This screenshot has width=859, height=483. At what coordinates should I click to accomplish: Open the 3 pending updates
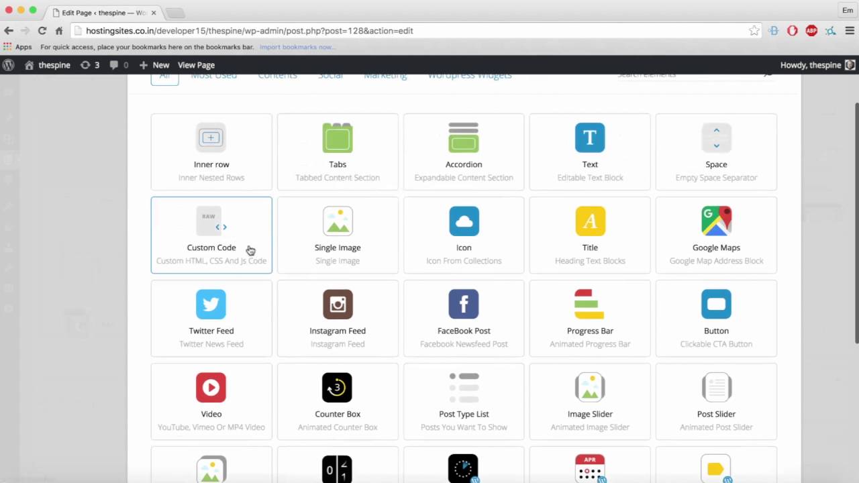coord(90,65)
